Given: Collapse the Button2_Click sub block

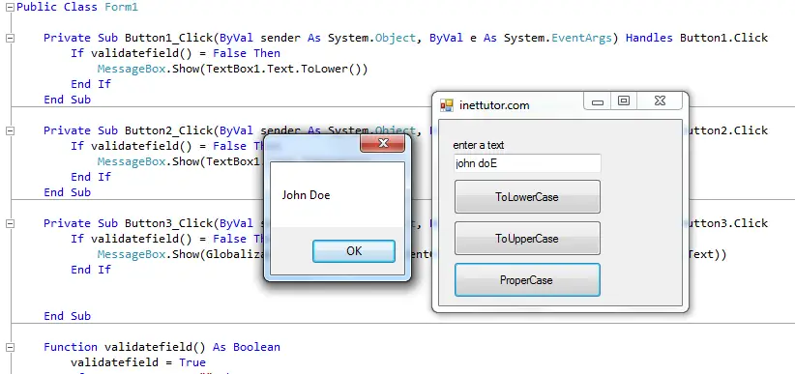Looking at the screenshot, I should [10, 130].
